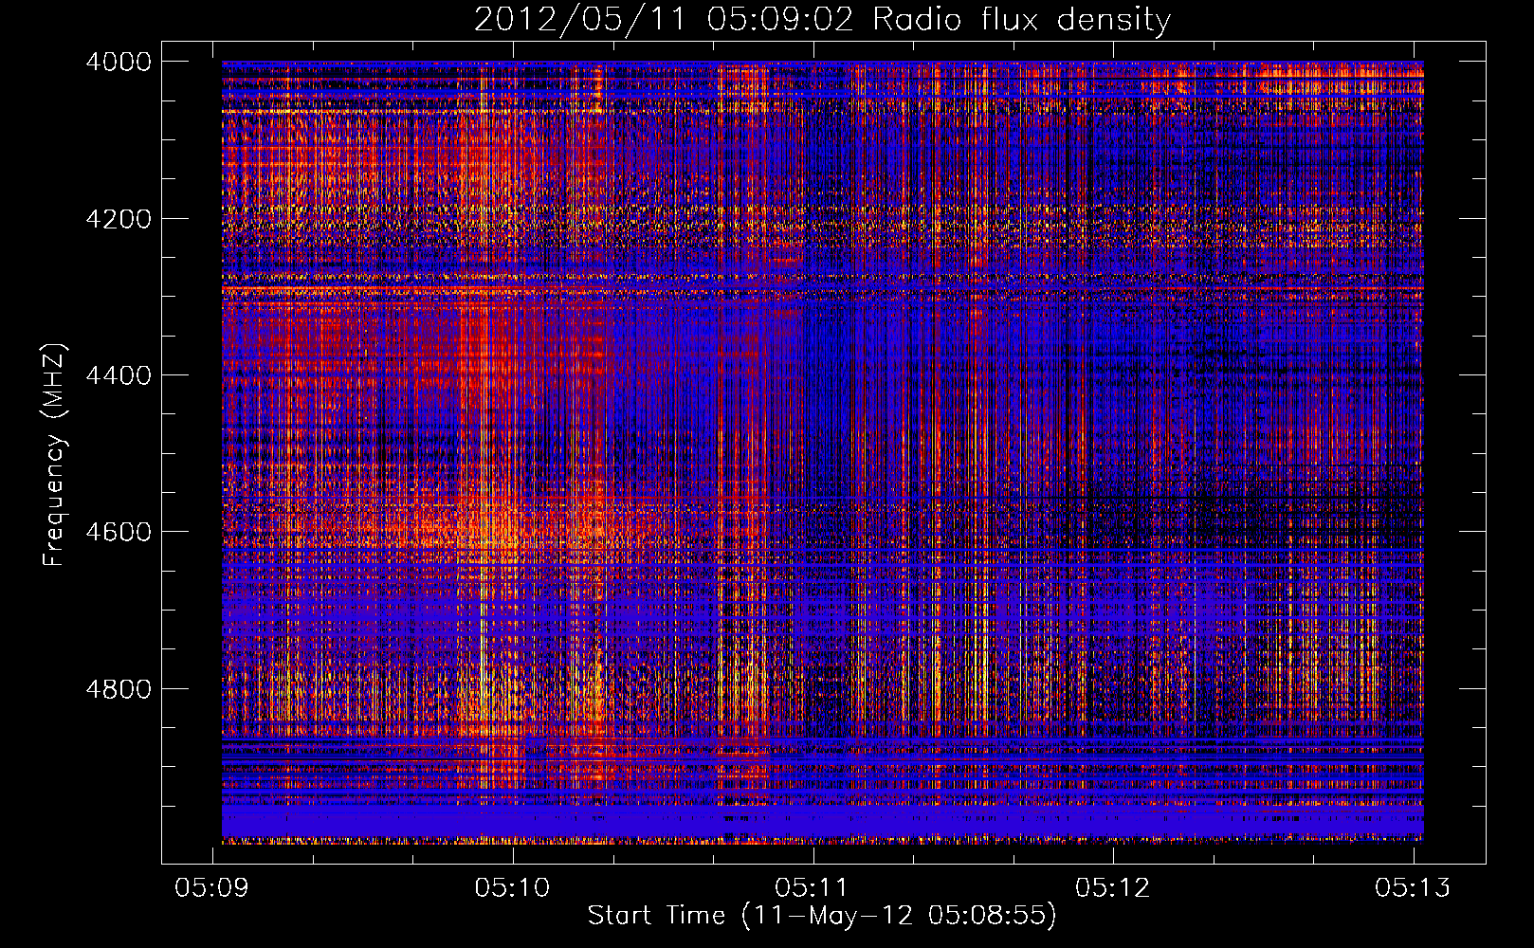Click the 05:13 time tick label
The width and height of the screenshot is (1534, 948).
point(1413,887)
